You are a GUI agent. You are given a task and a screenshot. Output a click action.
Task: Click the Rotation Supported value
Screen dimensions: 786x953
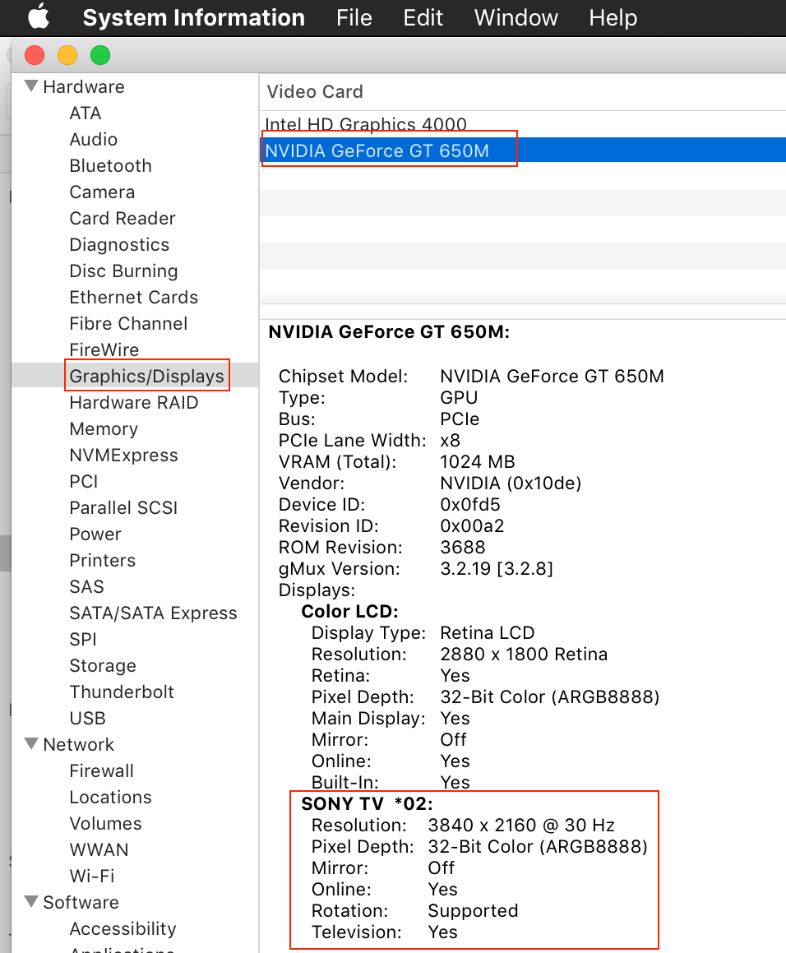click(473, 910)
